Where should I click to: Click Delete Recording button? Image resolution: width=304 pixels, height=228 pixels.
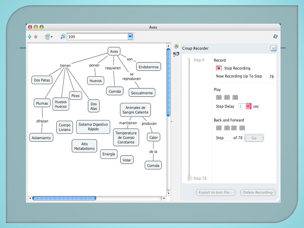pyautogui.click(x=258, y=193)
